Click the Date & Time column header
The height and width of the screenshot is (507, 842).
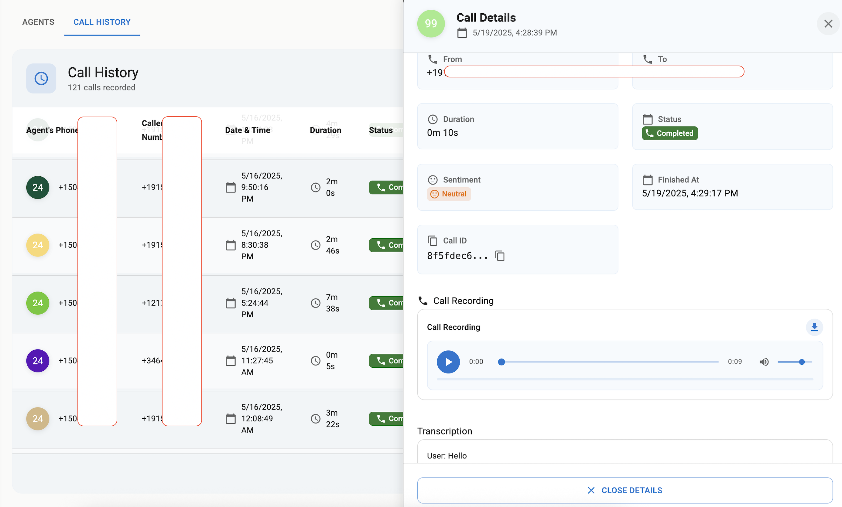coord(247,130)
